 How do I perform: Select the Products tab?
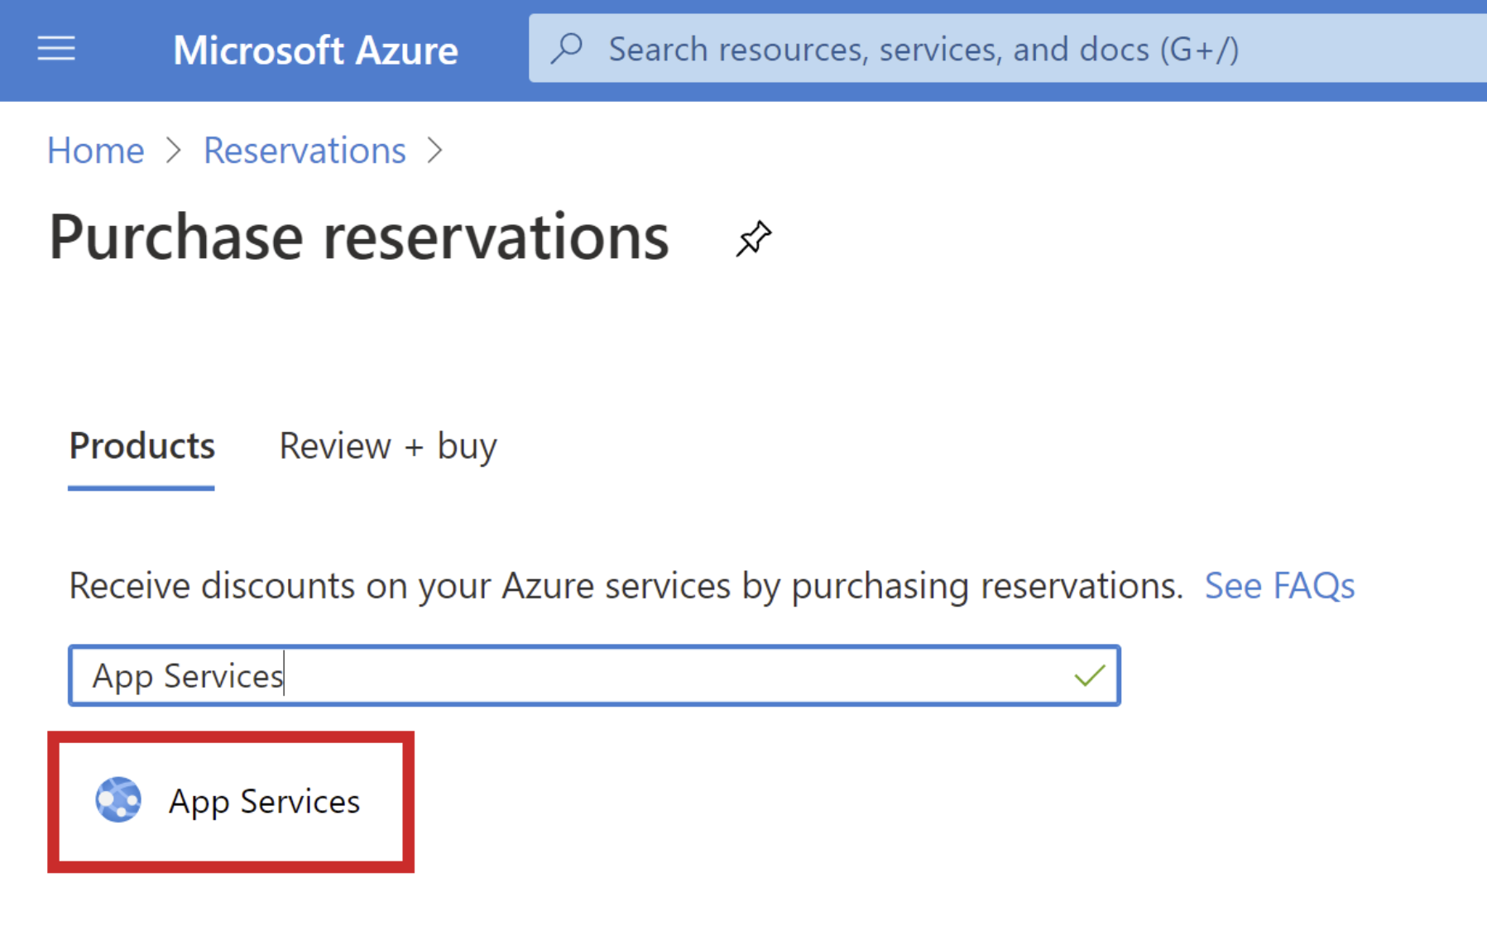141,446
